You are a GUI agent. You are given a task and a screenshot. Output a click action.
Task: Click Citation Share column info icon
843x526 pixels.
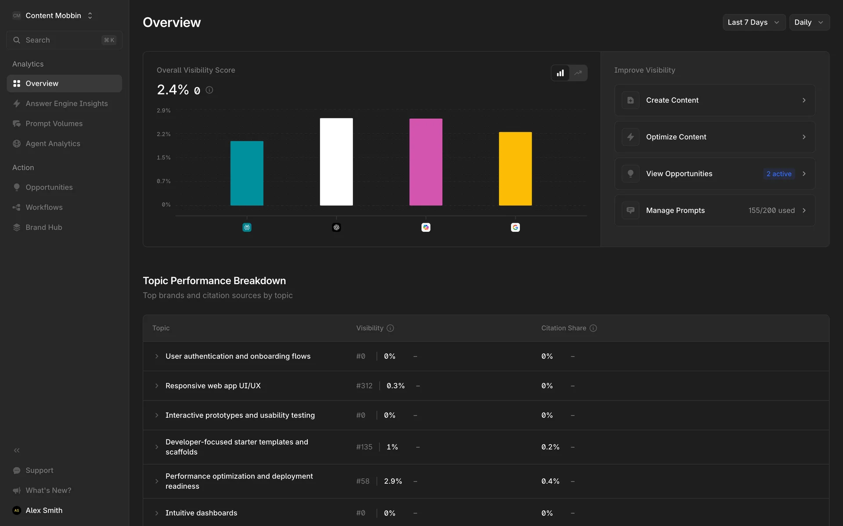click(593, 328)
